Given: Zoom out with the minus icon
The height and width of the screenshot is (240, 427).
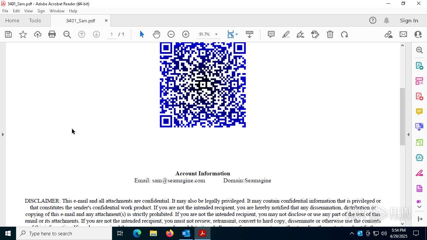Looking at the screenshot, I should pos(171,34).
